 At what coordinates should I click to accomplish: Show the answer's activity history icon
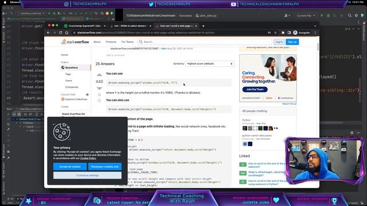click(99, 101)
